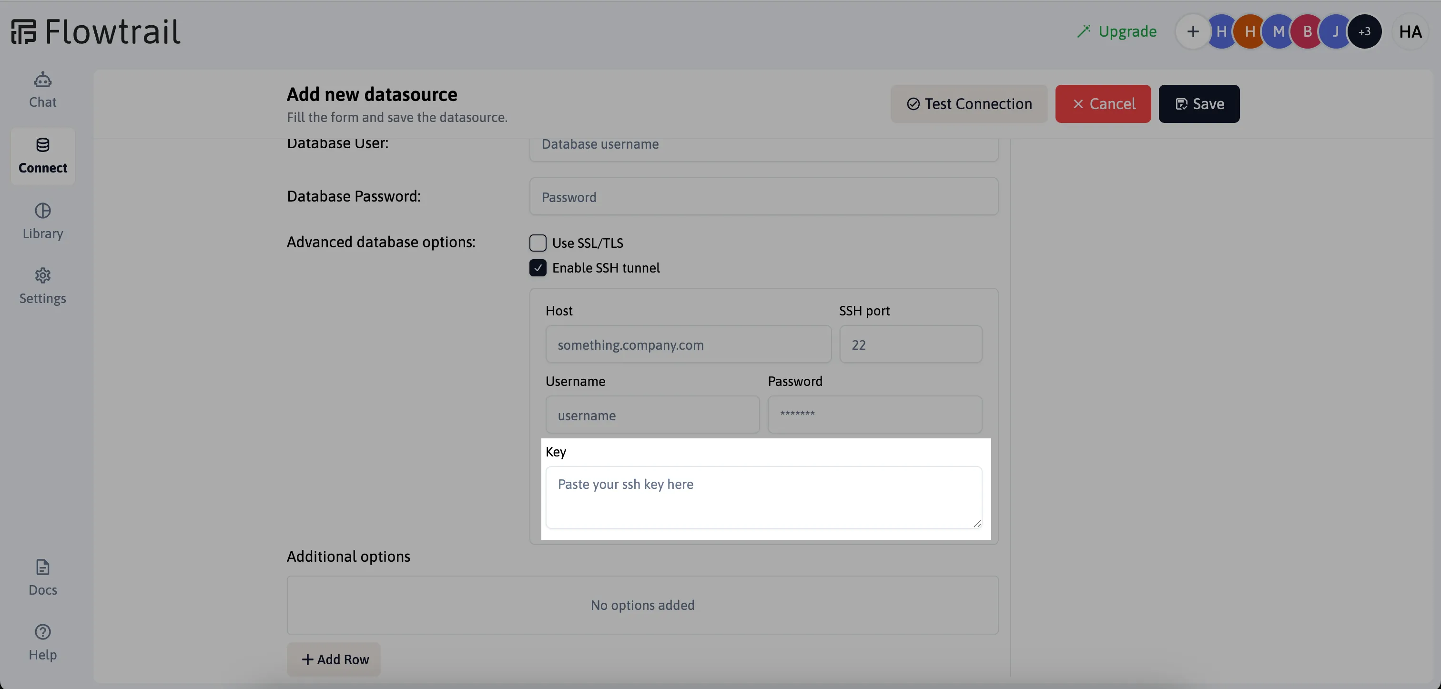This screenshot has width=1441, height=689.
Task: Click the Upgrade lightning icon
Action: pos(1083,30)
